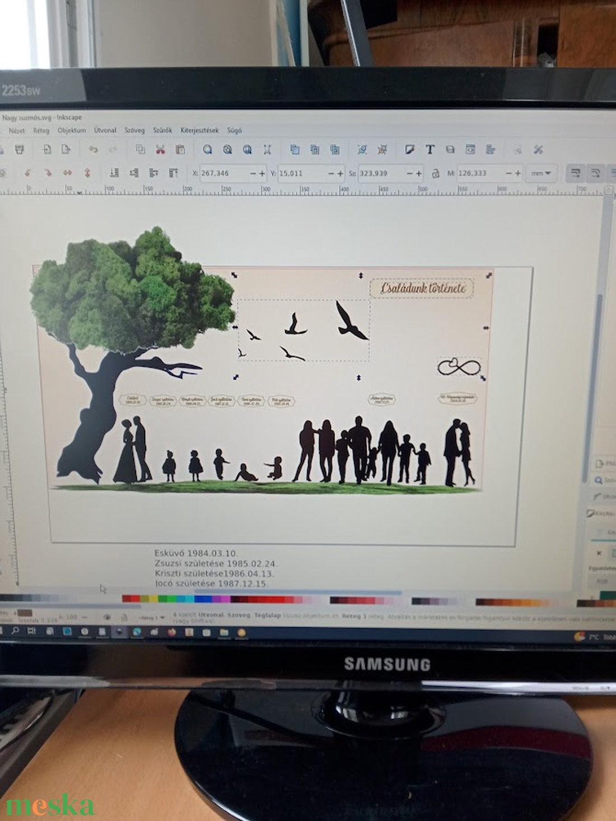Toggle the width/height ratio lock
The image size is (616, 821).
[435, 174]
